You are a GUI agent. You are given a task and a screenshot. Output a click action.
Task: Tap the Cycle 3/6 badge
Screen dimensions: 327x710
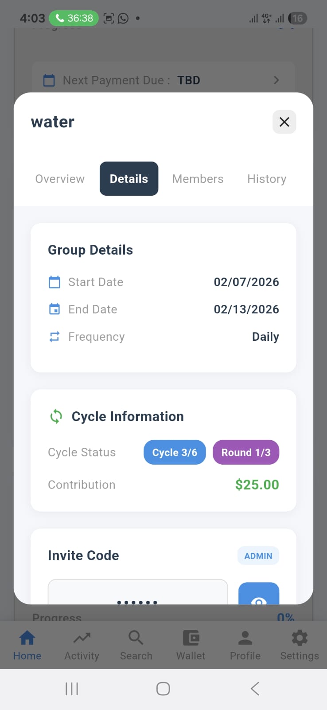click(x=175, y=453)
